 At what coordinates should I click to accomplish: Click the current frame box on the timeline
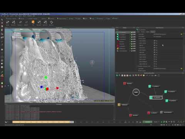[x=72, y=122]
